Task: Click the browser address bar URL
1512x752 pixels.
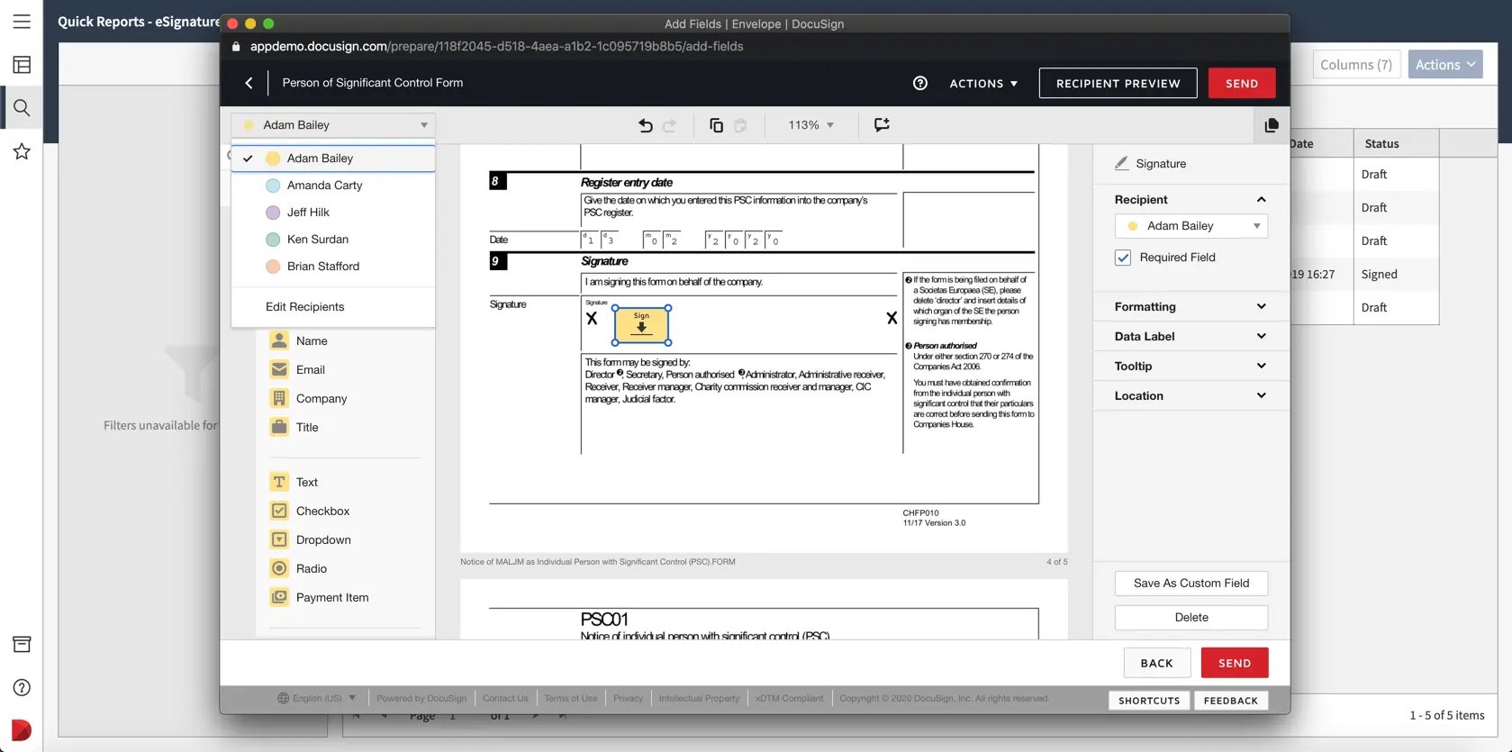Action: point(496,47)
